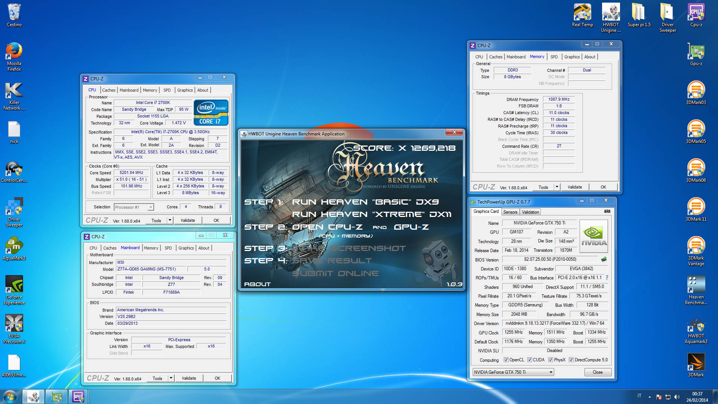This screenshot has height=404, width=718.
Task: Open the Cestino recycle bin icon
Action: point(14,15)
